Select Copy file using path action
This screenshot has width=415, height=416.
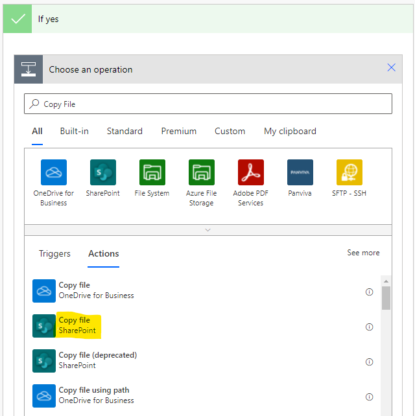(x=203, y=396)
